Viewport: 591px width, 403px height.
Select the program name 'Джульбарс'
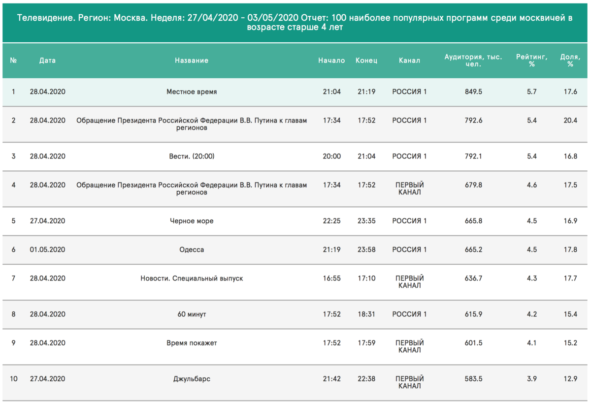192,379
